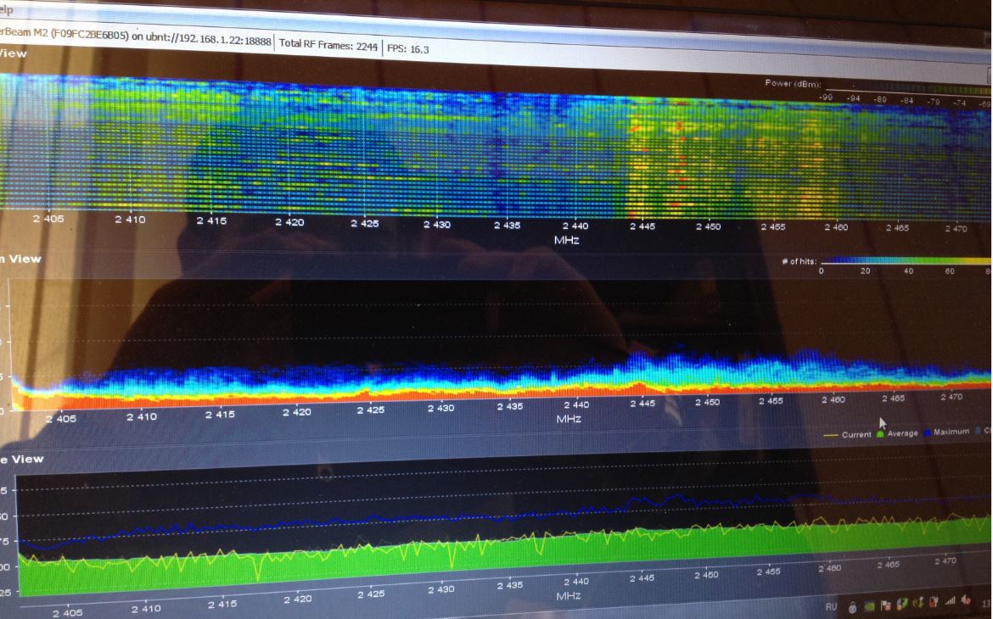Click the 2 430 label under the middle chart
Screen dimensions: 993x619
coord(440,408)
